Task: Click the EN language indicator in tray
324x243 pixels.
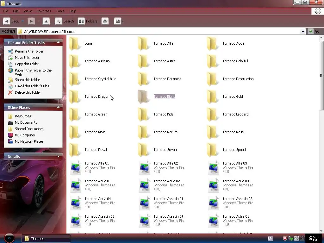Action: click(x=270, y=238)
